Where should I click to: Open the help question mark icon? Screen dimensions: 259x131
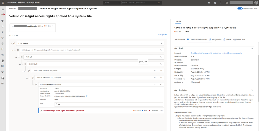(x=221, y=3)
